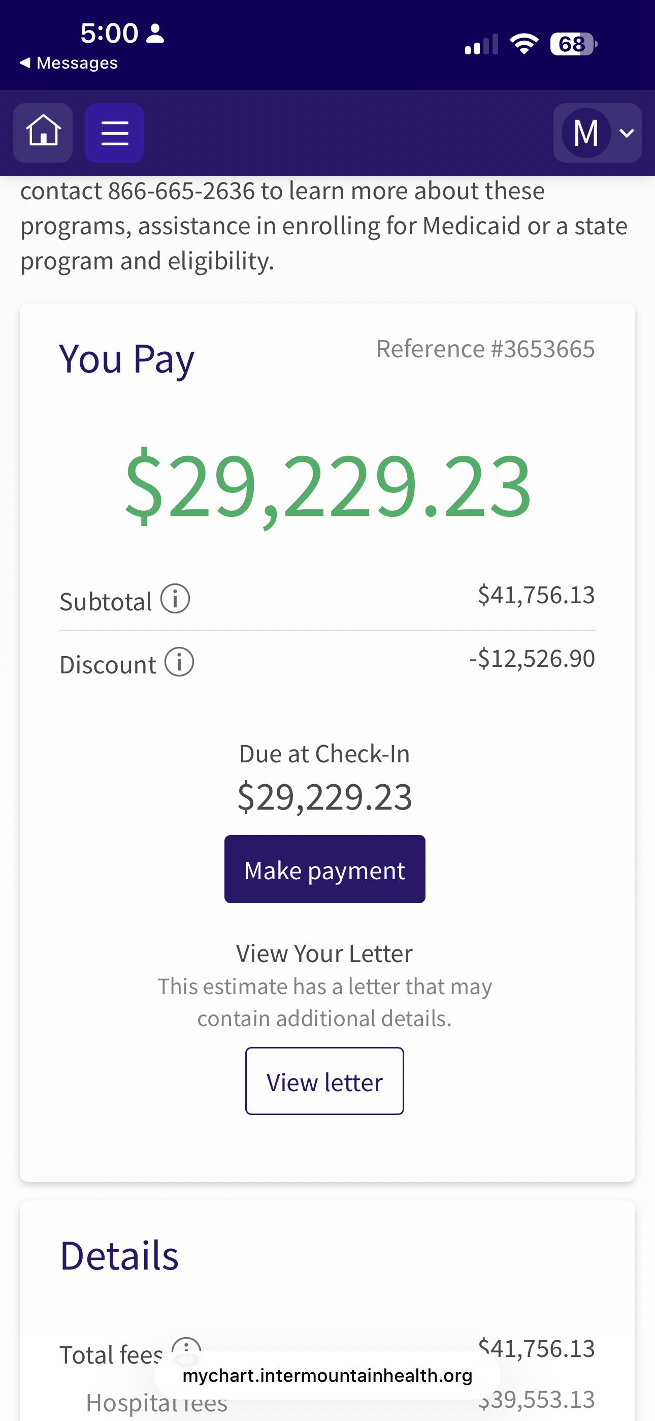
Task: Tap the Reference #3653665 text
Action: pos(485,349)
